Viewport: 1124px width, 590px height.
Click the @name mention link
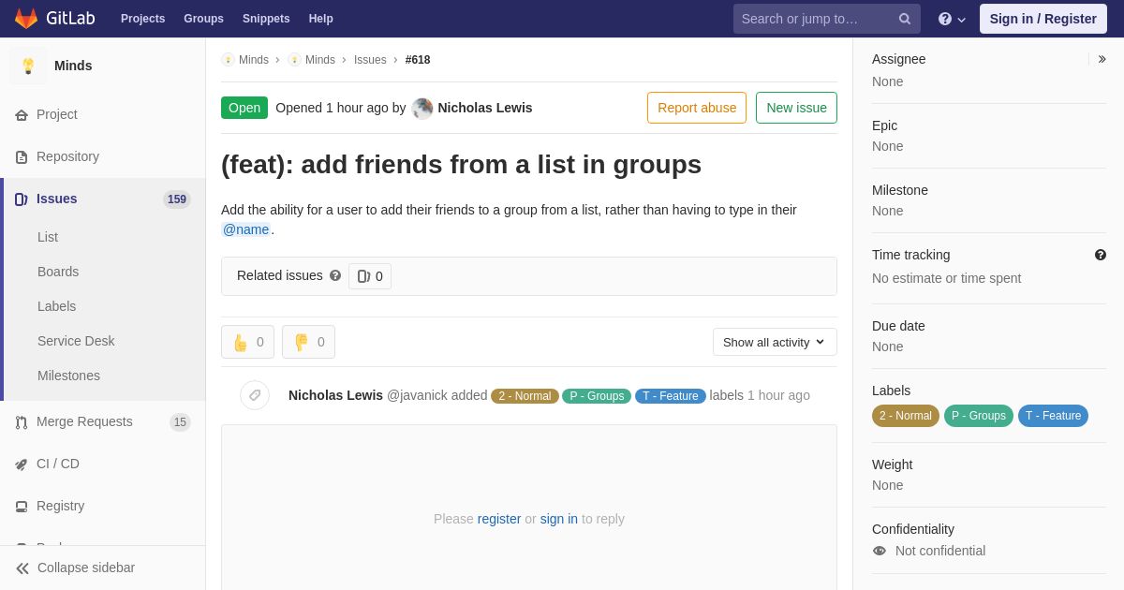click(246, 229)
